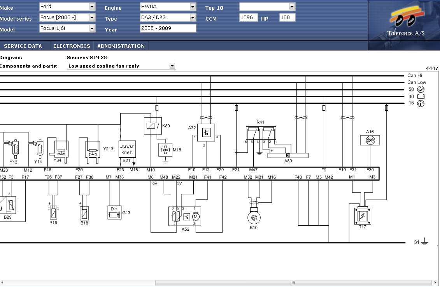440x287 pixels.
Task: Go to the ADMINISTRATION tab
Action: pyautogui.click(x=121, y=46)
